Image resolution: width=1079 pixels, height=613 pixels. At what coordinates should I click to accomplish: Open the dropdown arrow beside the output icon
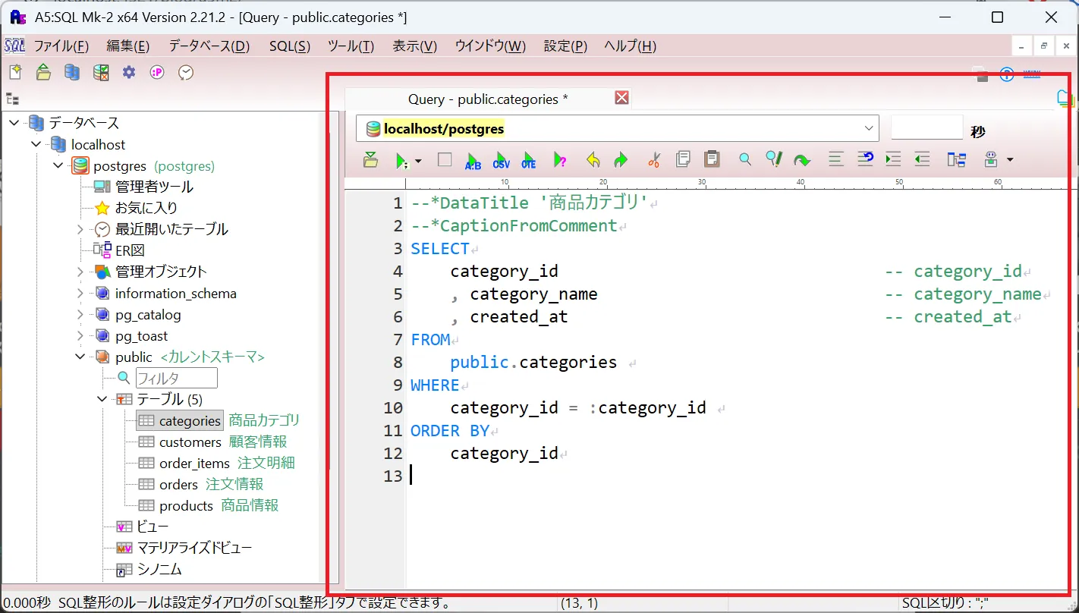click(1009, 160)
